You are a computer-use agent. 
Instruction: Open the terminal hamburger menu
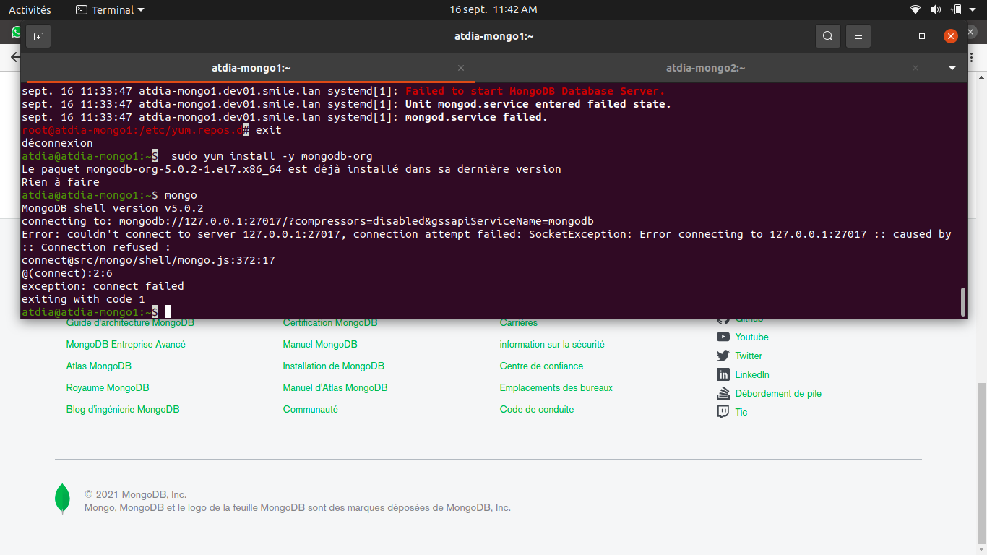pyautogui.click(x=858, y=36)
